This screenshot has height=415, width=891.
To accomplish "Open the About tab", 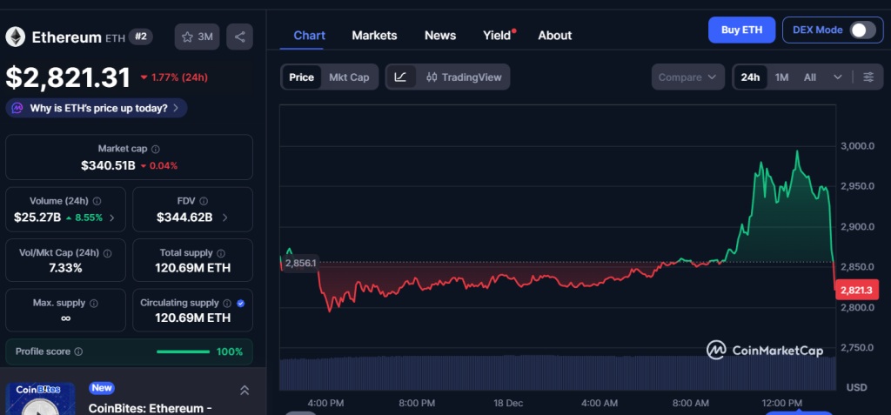I will coord(554,36).
